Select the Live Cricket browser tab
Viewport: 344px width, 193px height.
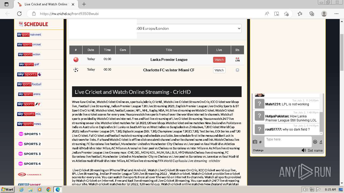point(46,4)
